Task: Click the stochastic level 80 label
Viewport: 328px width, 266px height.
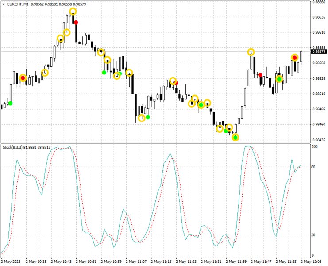Action: tap(313, 167)
